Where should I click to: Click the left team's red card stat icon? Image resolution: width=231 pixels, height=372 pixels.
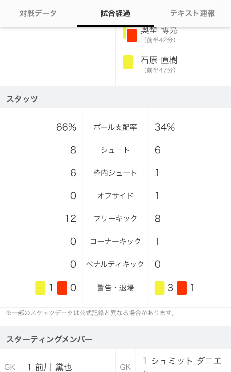click(62, 288)
